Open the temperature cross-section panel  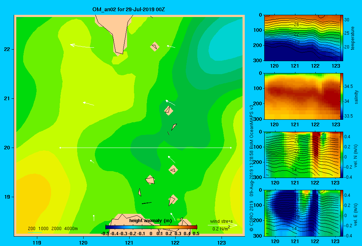[x=302, y=38]
